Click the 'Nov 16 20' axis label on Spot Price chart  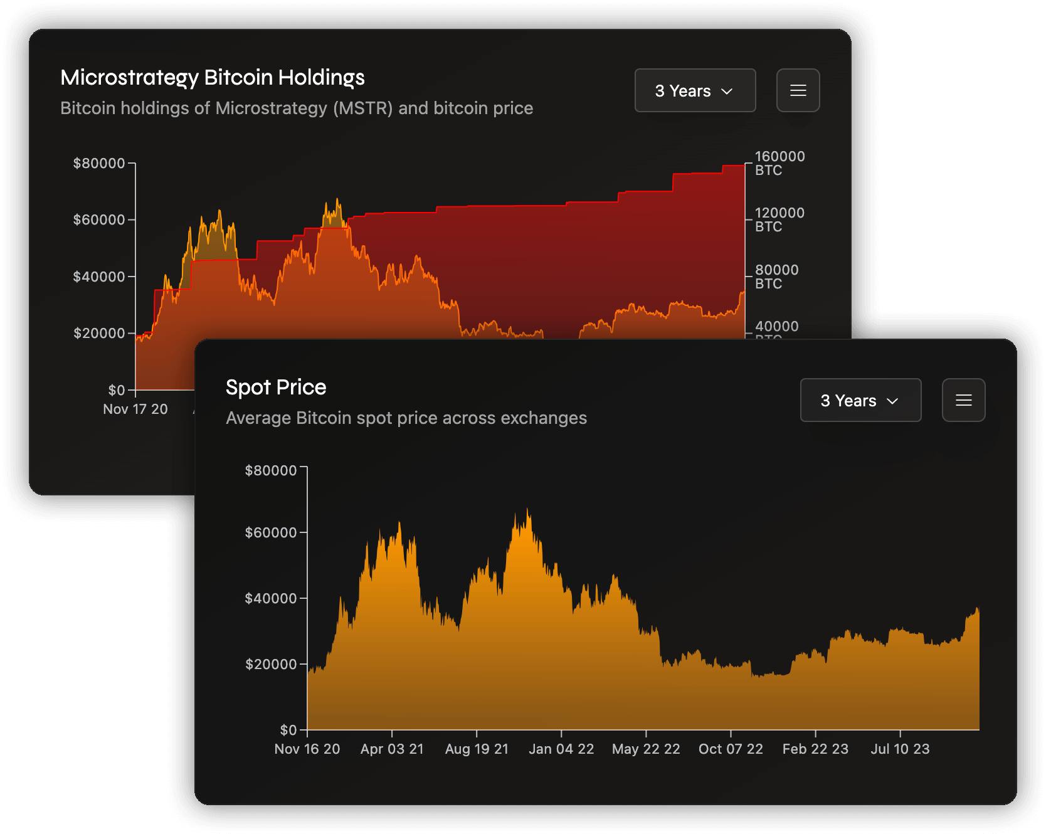coord(307,749)
